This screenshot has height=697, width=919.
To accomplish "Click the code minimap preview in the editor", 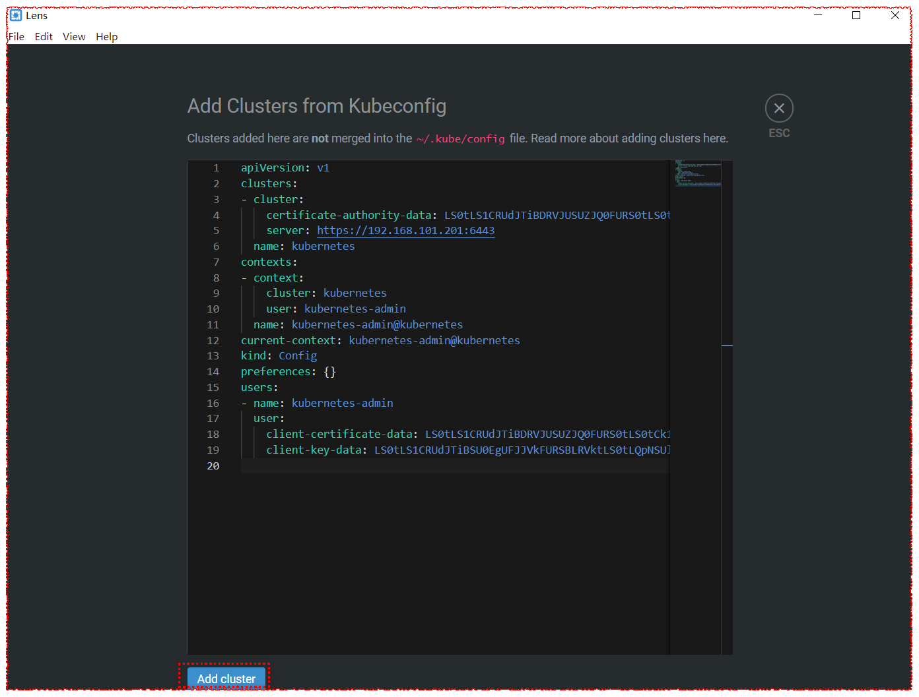I will point(697,174).
